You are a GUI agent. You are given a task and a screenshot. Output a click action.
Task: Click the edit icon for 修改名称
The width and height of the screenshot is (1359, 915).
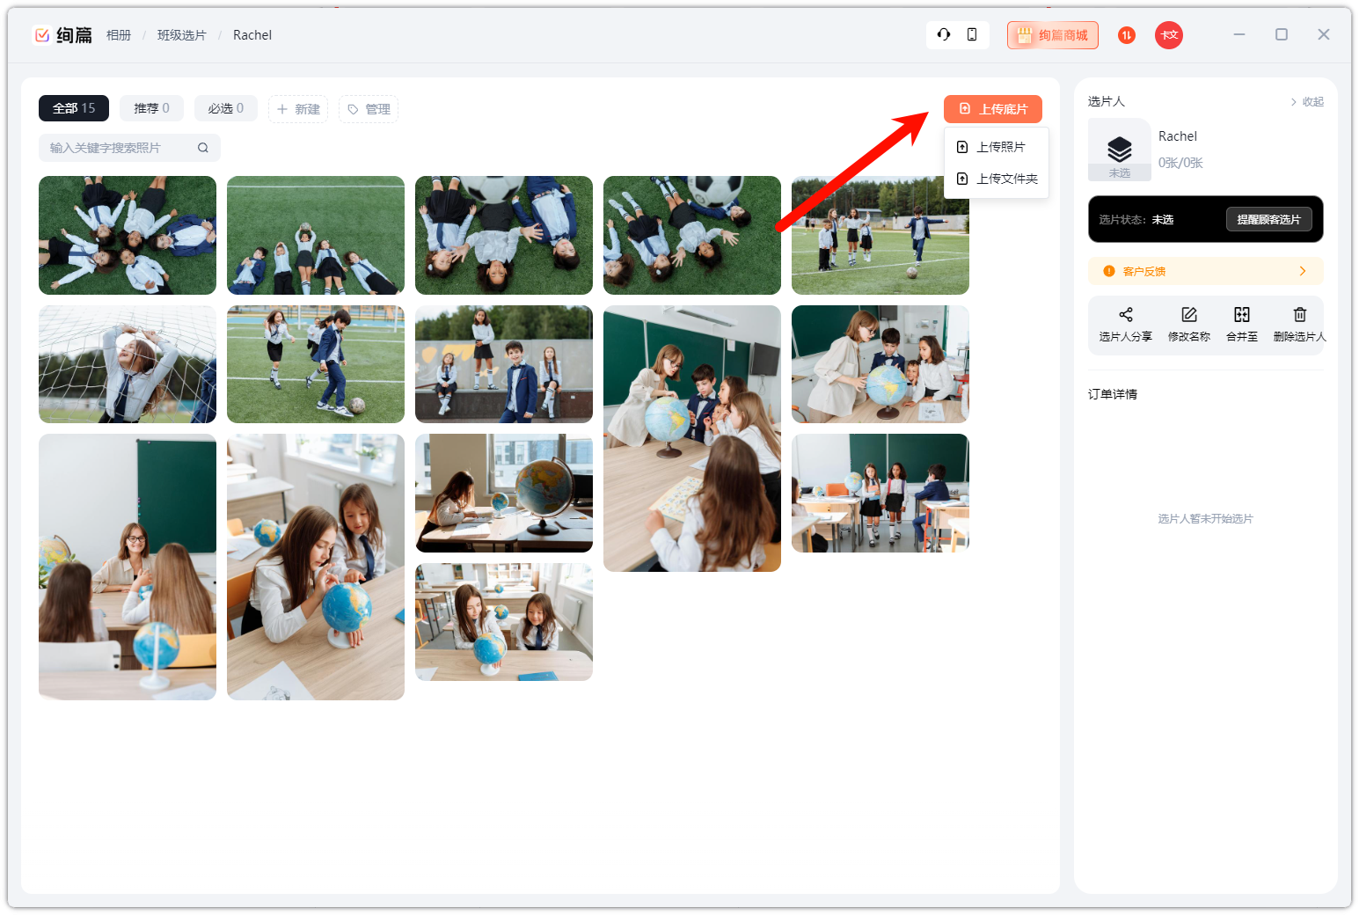pos(1188,315)
